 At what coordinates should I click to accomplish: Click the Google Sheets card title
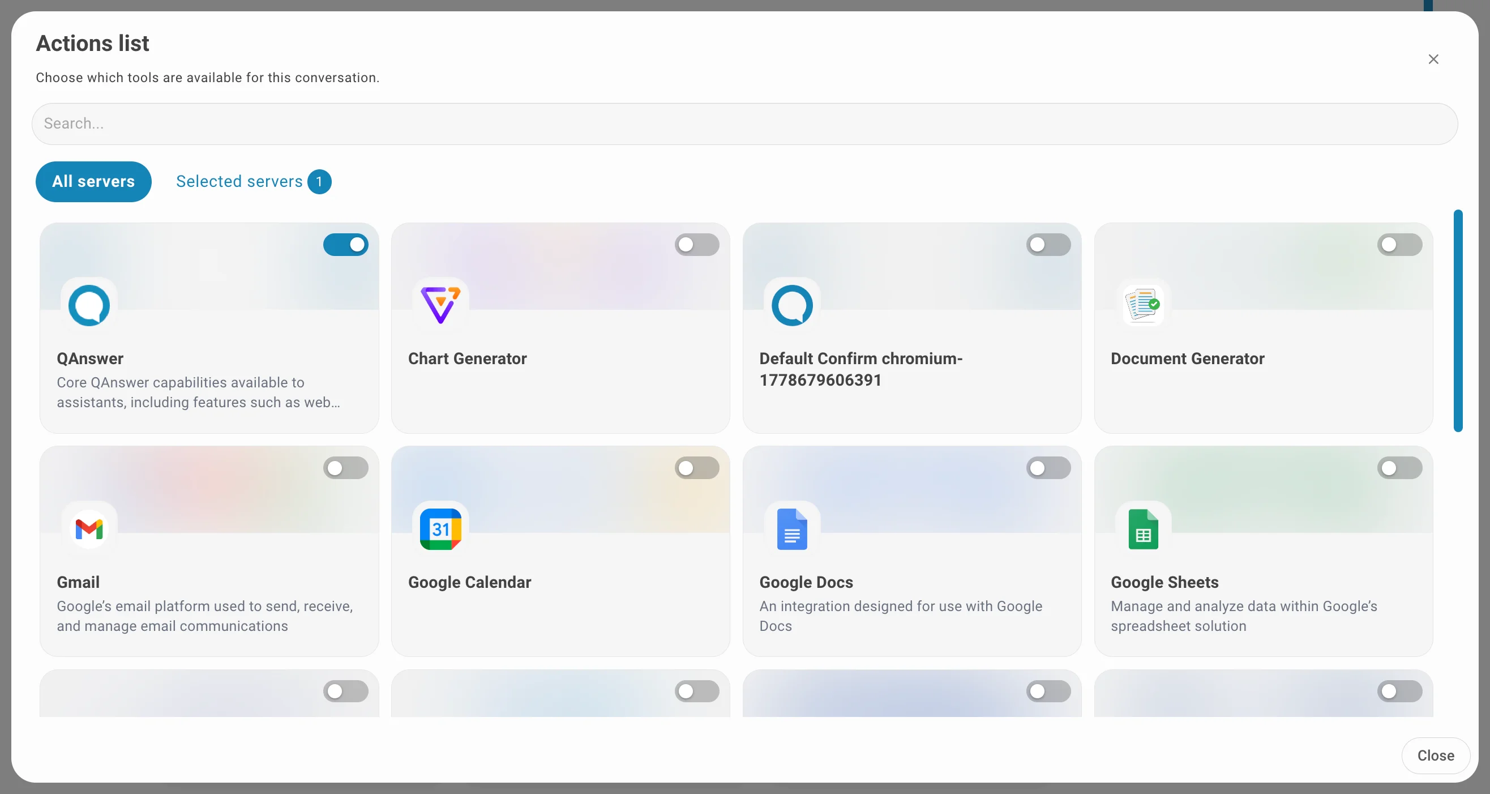pos(1164,582)
